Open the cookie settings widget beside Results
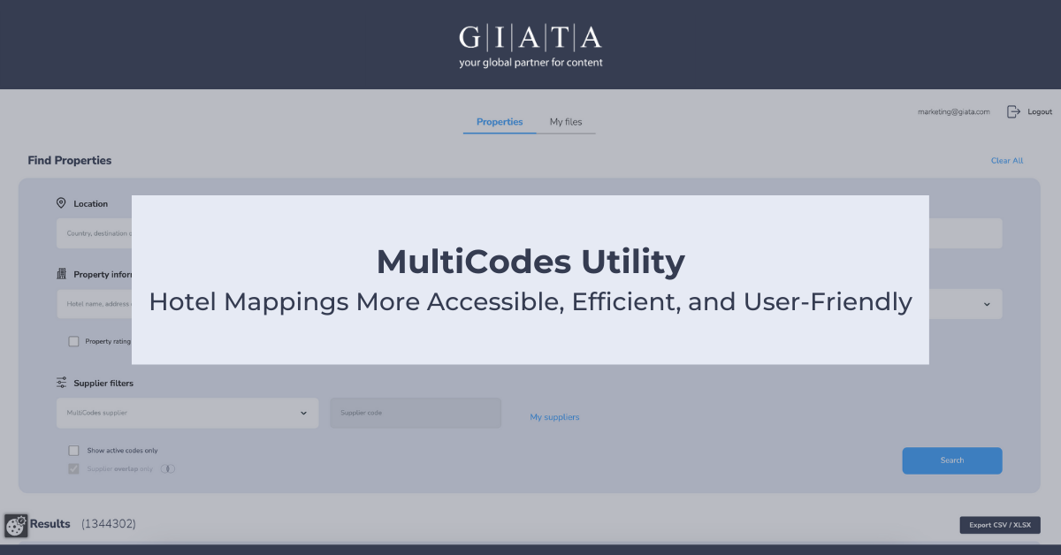The image size is (1061, 555). 15,524
